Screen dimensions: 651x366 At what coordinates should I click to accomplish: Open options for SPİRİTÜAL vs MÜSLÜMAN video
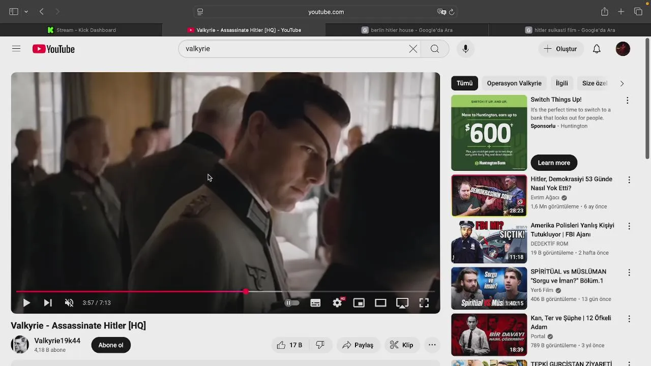tap(629, 272)
